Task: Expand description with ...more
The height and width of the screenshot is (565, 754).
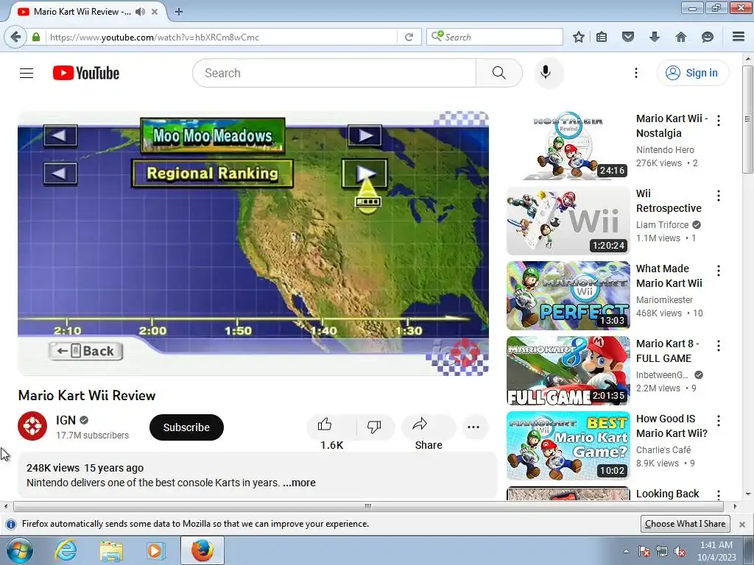Action: click(x=299, y=483)
